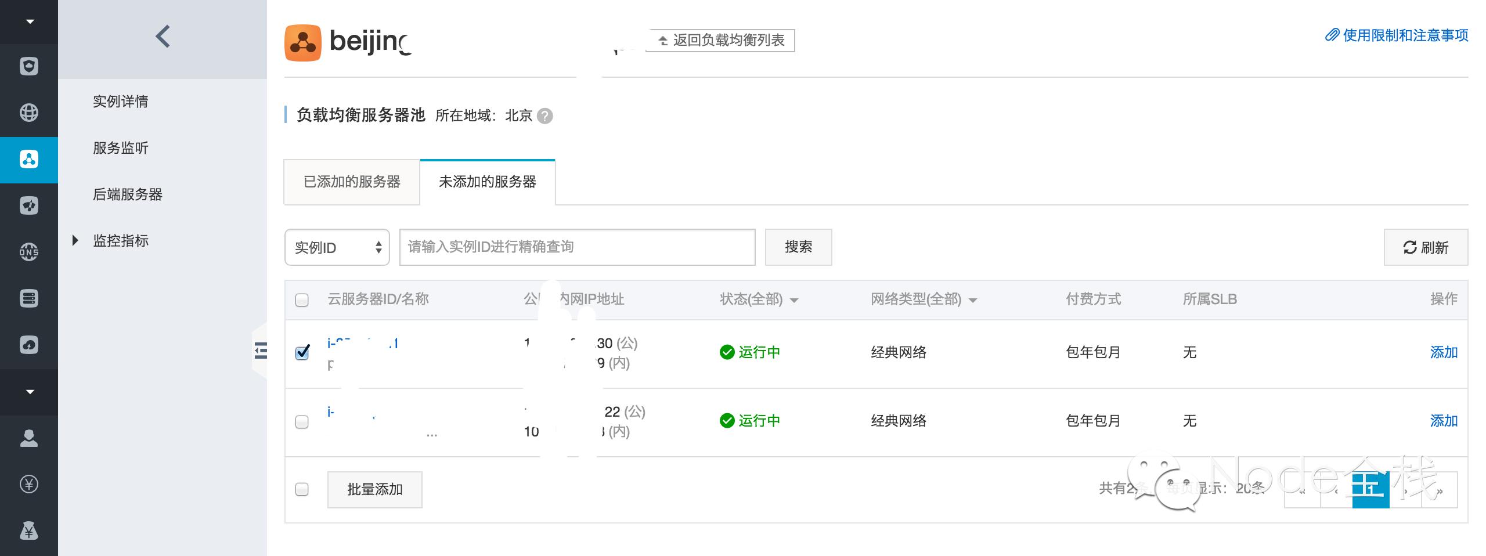Toggle the select-all header checkbox
The width and height of the screenshot is (1486, 556).
click(x=302, y=300)
